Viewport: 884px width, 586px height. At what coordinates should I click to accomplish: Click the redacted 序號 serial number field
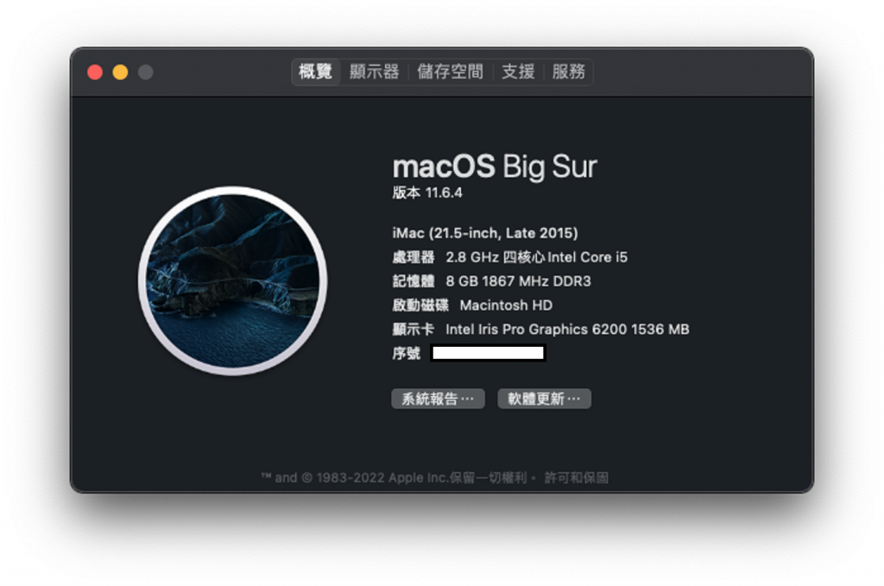(x=489, y=353)
